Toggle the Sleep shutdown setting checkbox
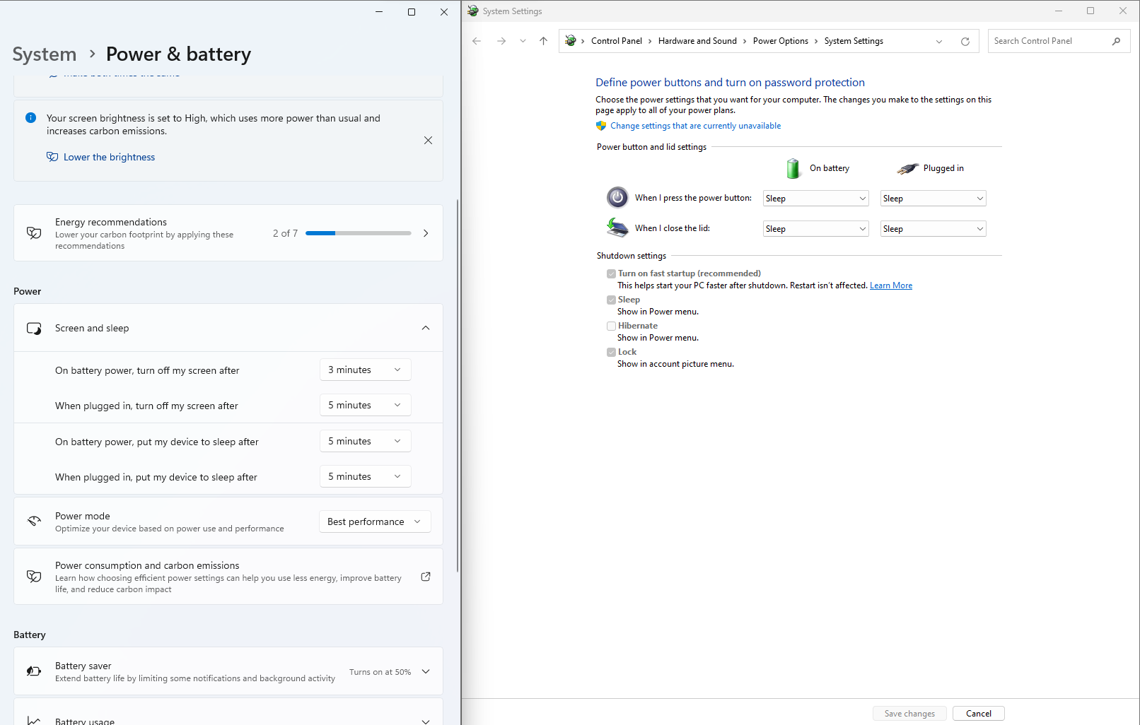This screenshot has height=725, width=1140. coord(611,300)
